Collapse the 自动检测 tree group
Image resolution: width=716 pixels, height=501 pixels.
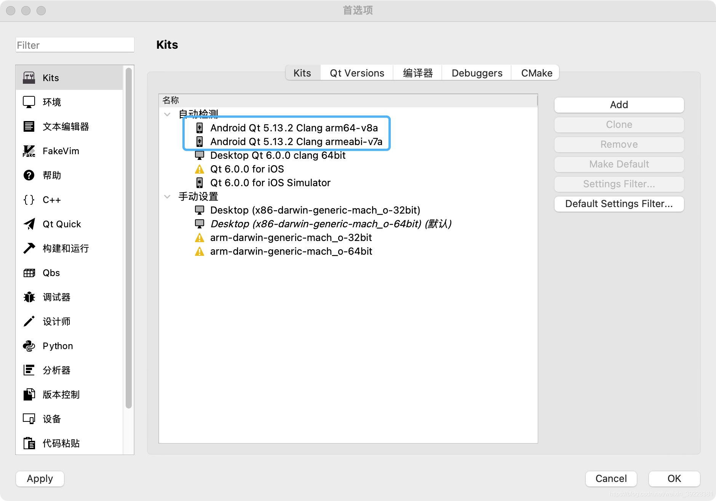(x=167, y=114)
